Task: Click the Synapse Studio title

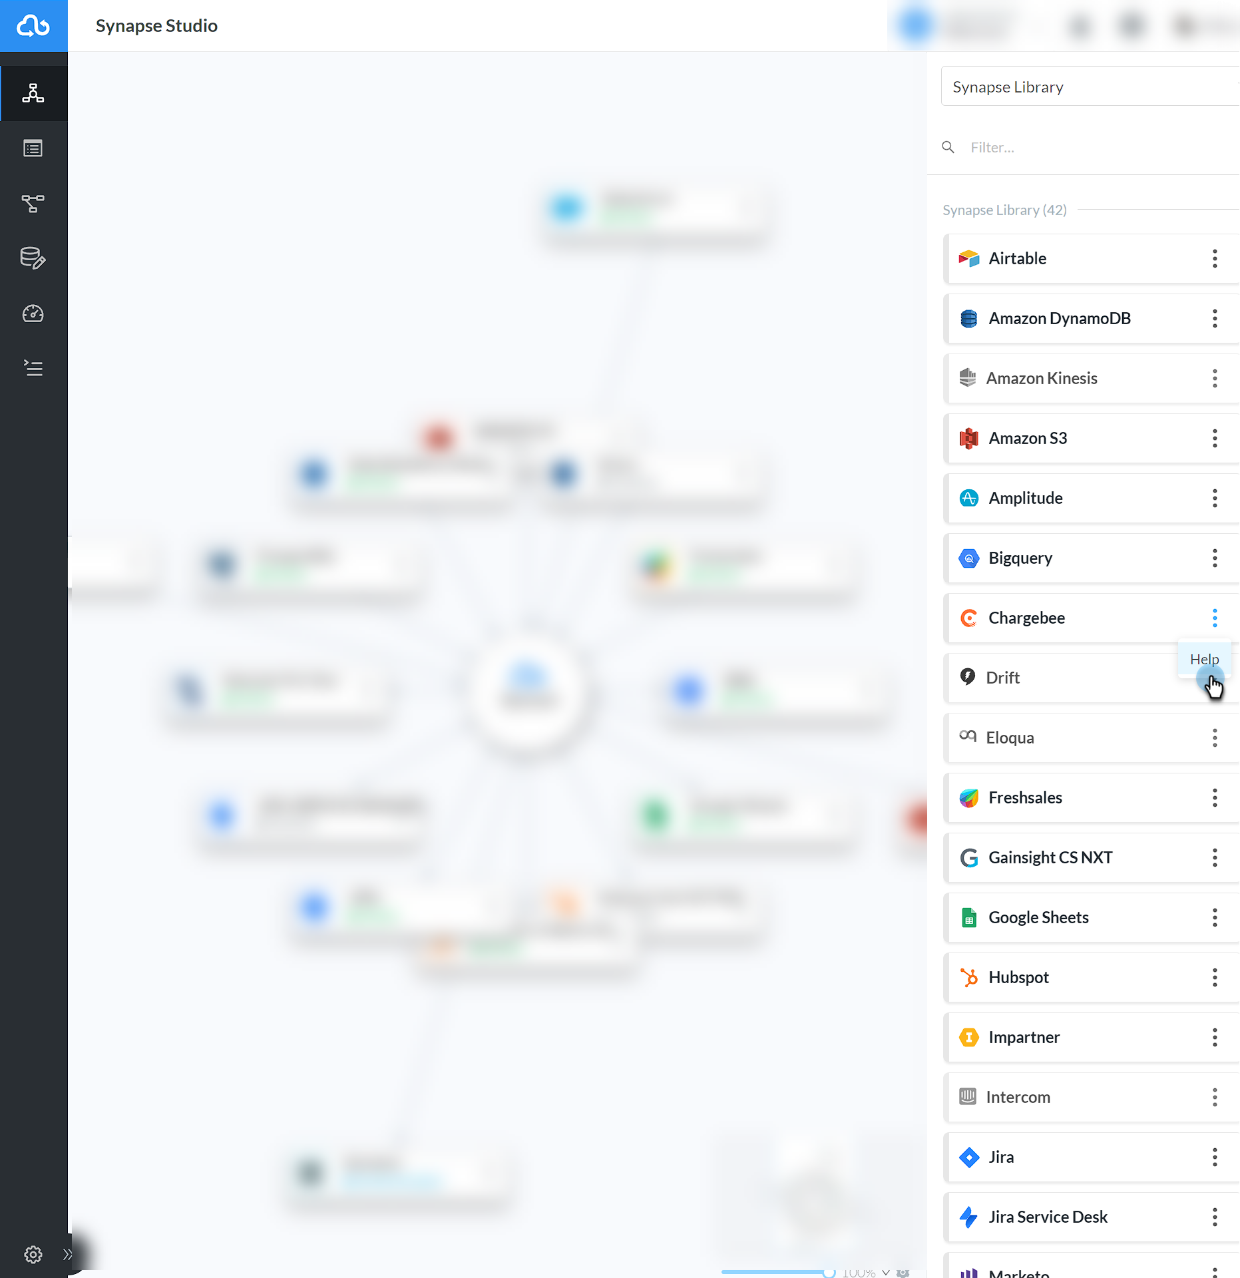Action: click(x=156, y=26)
